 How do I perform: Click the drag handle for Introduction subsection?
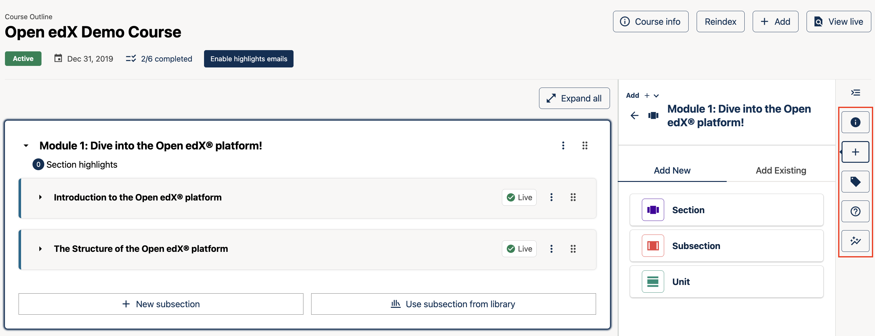tap(573, 197)
